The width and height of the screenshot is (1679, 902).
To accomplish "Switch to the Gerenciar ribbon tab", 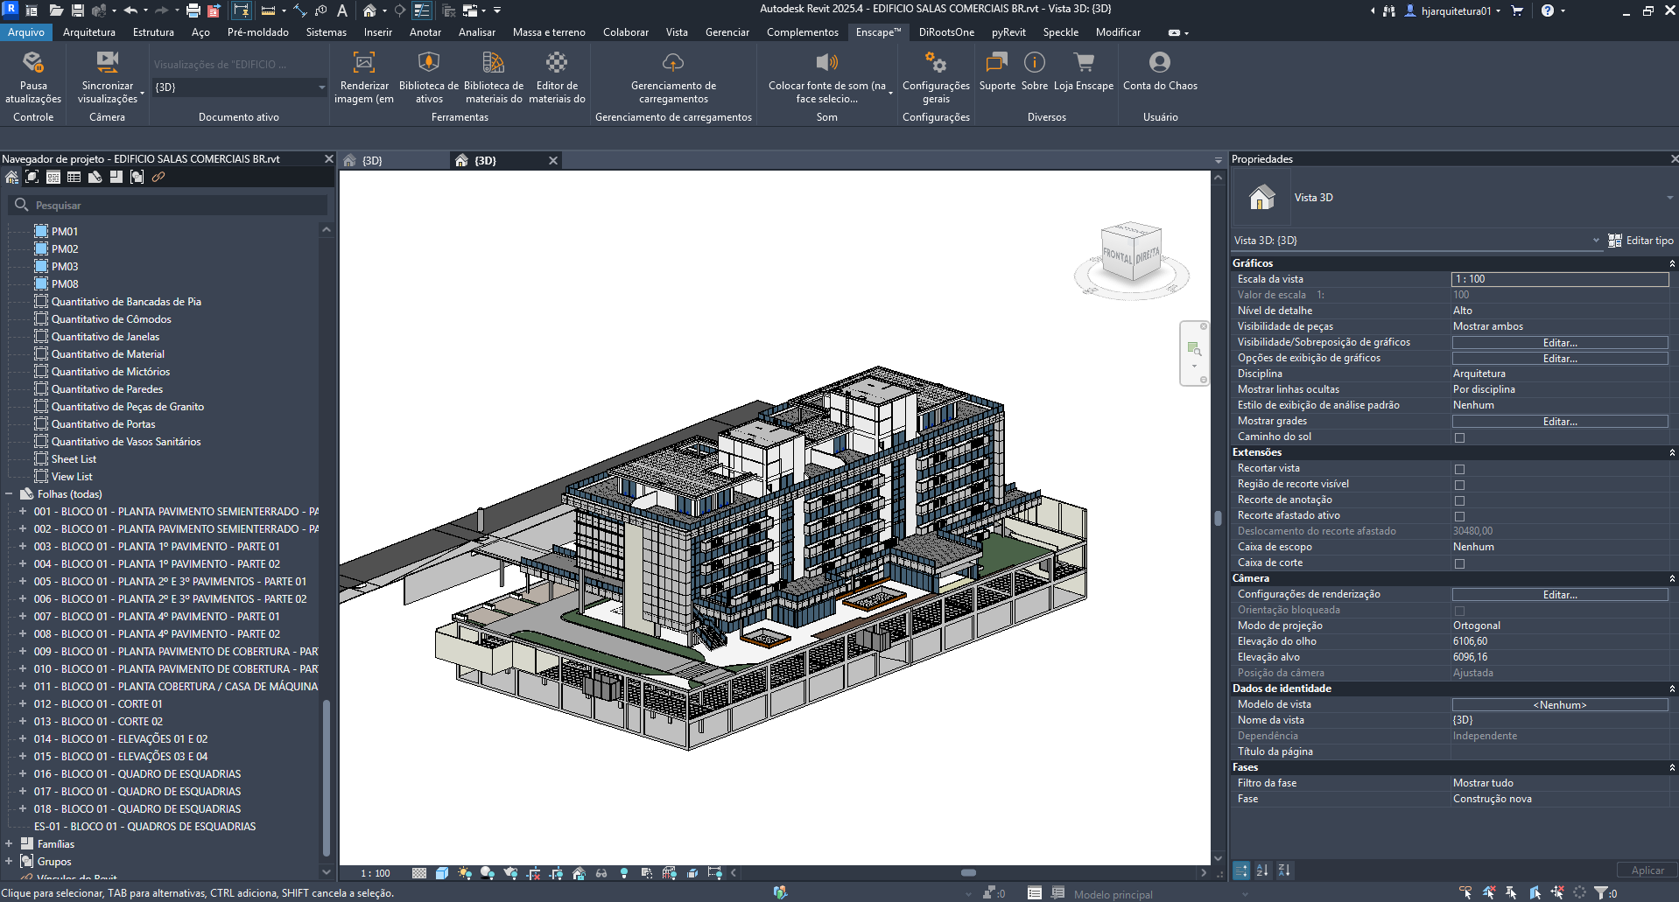I will [x=727, y=32].
